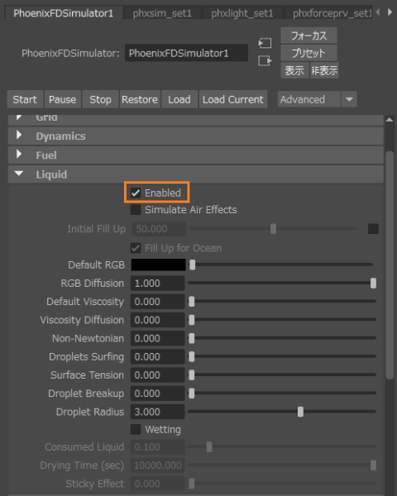Viewport: 397px width, 496px height.
Task: Click the Non-Newtonian value field
Action: point(158,338)
